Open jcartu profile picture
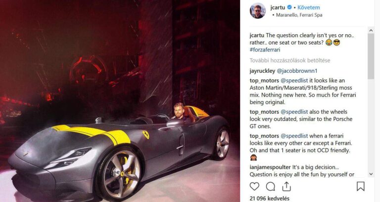This screenshot has width=380, height=202. [x=258, y=11]
